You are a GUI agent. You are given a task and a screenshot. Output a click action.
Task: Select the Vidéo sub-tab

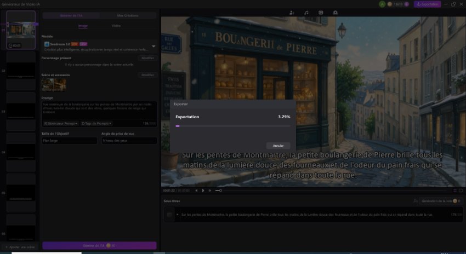(116, 26)
